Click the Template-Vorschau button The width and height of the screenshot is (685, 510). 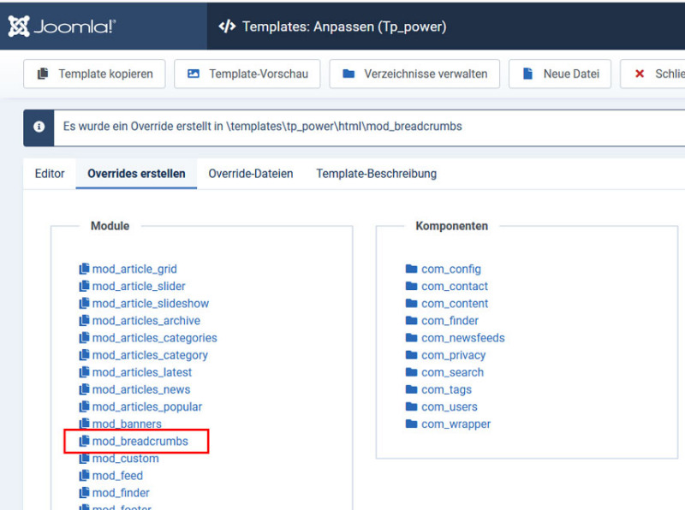[x=247, y=74]
